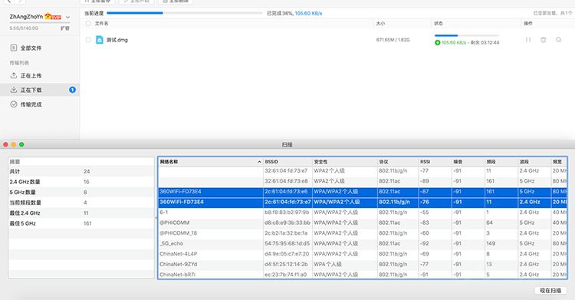Click the 现在扫描 button
Image resolution: width=575 pixels, height=300 pixels.
click(x=550, y=291)
